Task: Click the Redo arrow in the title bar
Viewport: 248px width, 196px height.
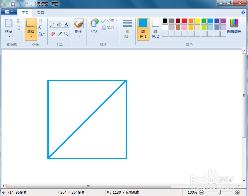Action: pos(26,4)
